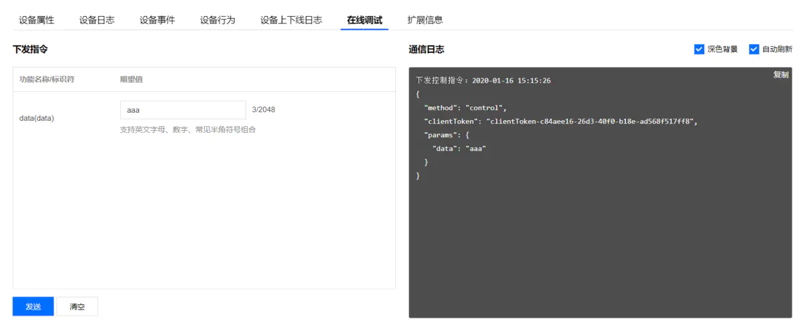Go to the 设备事件 tab
Viewport: 801px width, 333px height.
tap(158, 20)
